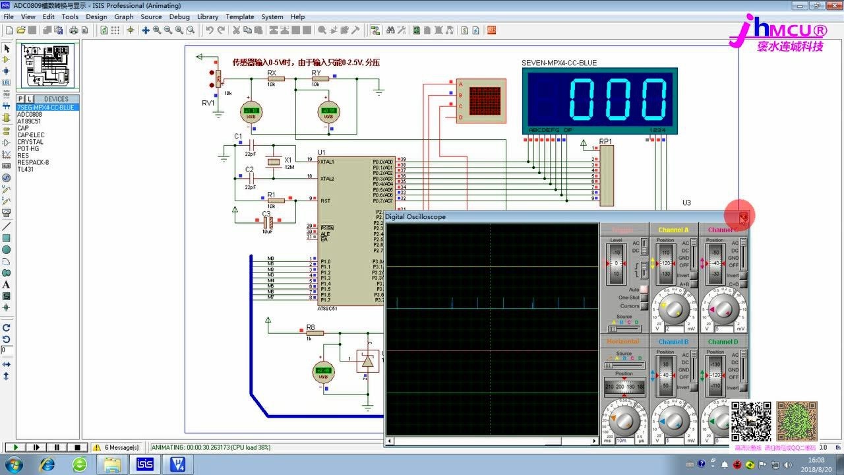
Task: Stop the simulation
Action: pyautogui.click(x=78, y=447)
